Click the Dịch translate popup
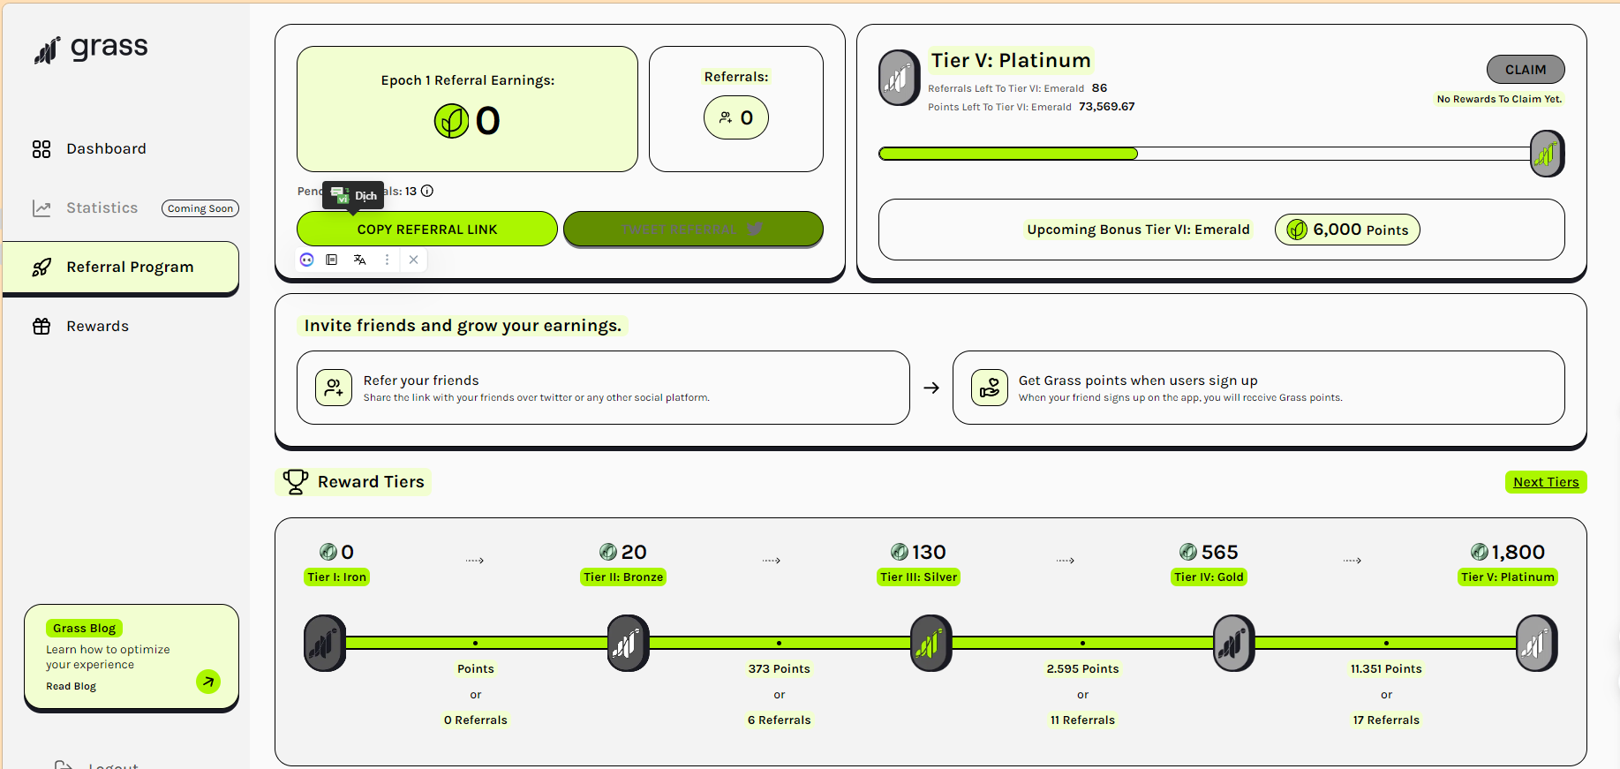This screenshot has width=1620, height=769. tap(353, 195)
